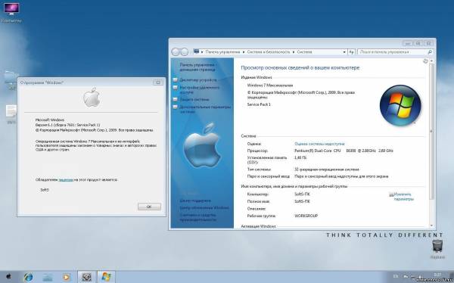Expand the arrow after Панель управления breadcrumb
The image size is (454, 283).
coord(244,52)
